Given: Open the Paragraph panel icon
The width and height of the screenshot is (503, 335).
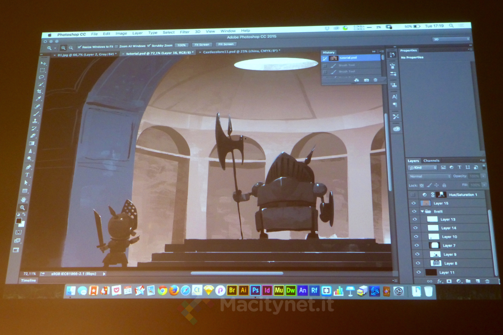Looking at the screenshot, I should click(395, 105).
